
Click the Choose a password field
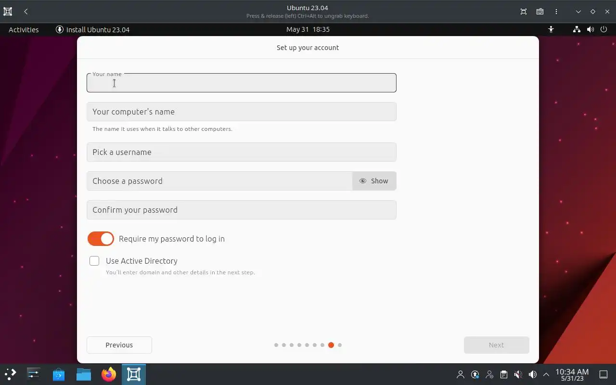click(219, 181)
